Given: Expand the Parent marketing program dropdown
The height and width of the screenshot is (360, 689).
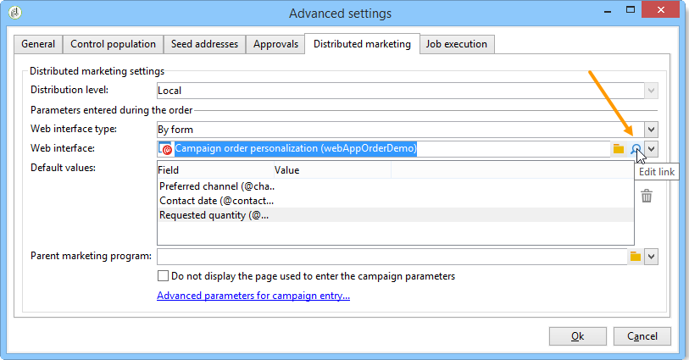Looking at the screenshot, I should [651, 256].
